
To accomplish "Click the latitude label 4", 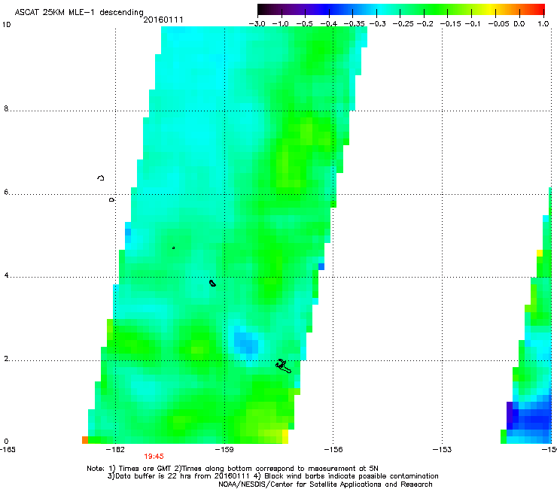I will pos(6,275).
